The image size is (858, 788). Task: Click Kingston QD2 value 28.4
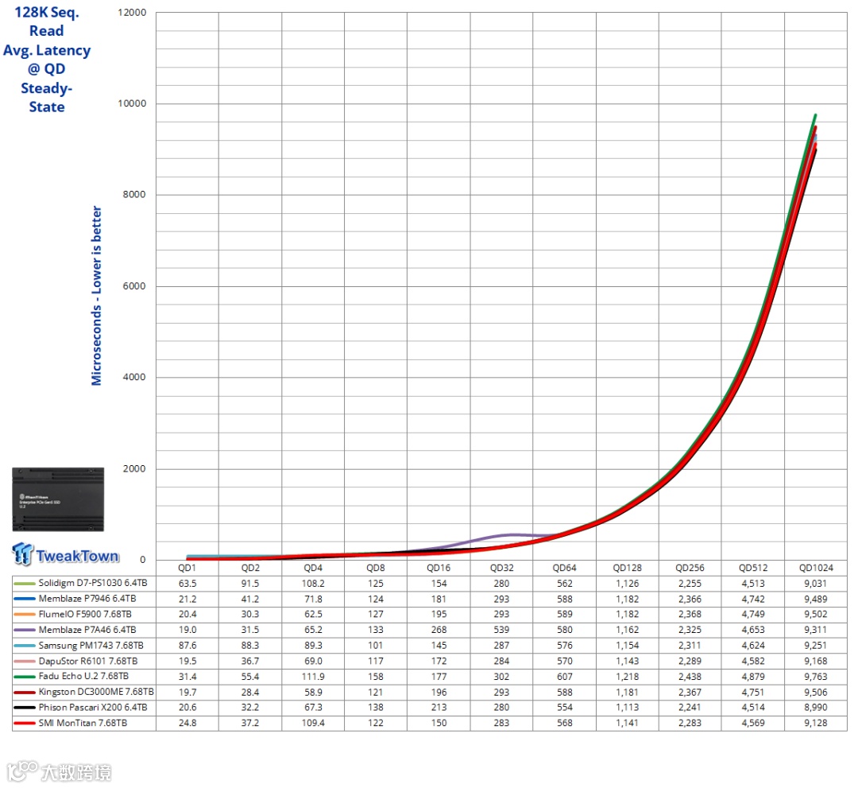pos(250,692)
